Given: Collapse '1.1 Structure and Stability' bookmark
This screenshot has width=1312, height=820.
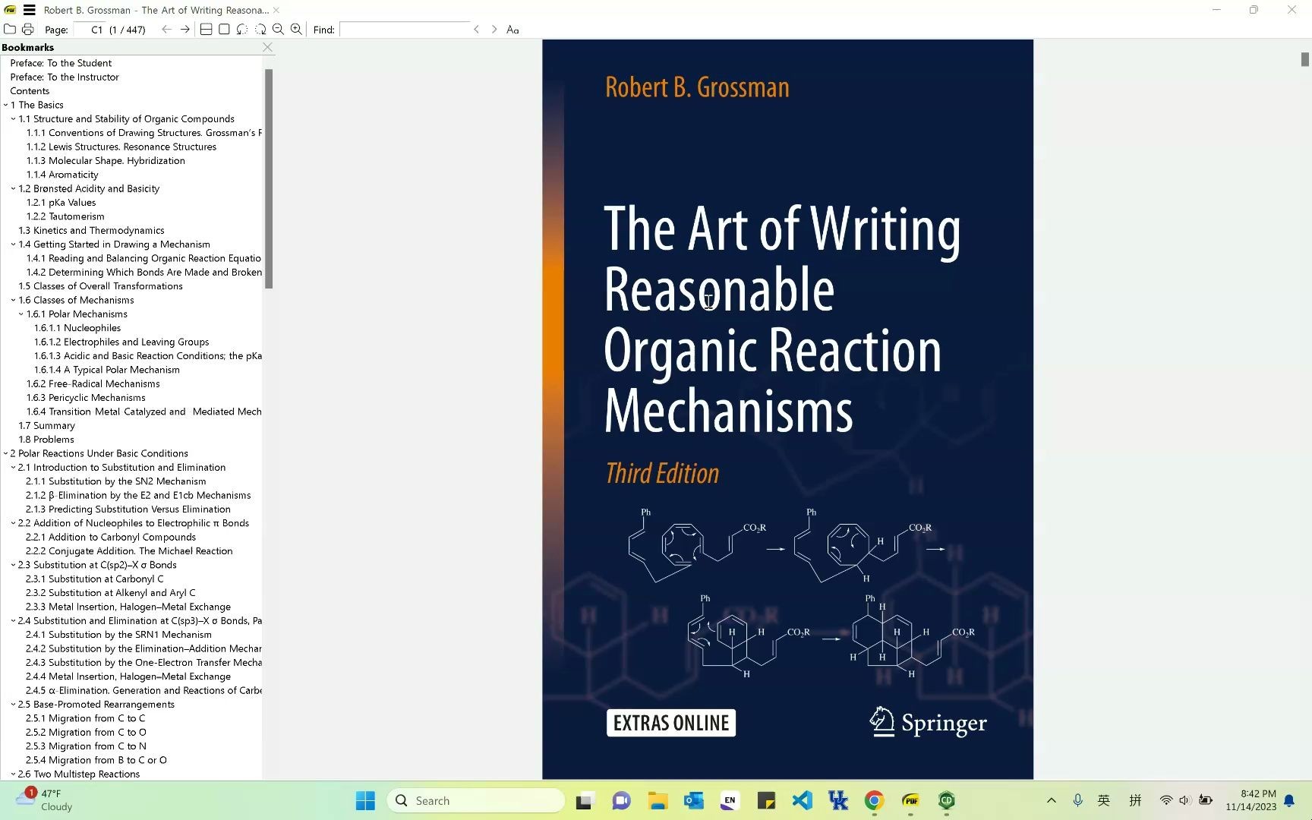Looking at the screenshot, I should 13,118.
